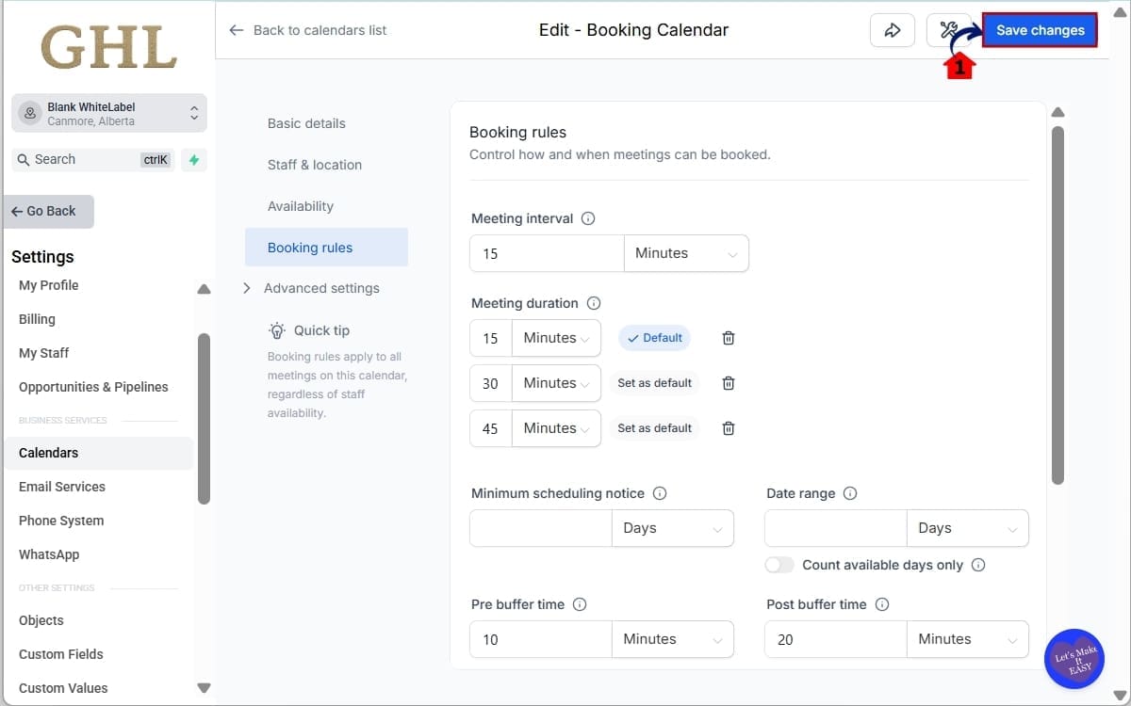Open WhatsApp settings
The image size is (1131, 706).
[x=49, y=554]
